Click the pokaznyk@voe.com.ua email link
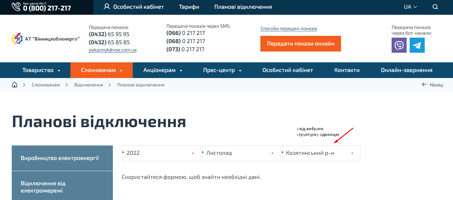The height and width of the screenshot is (200, 453). 112,50
